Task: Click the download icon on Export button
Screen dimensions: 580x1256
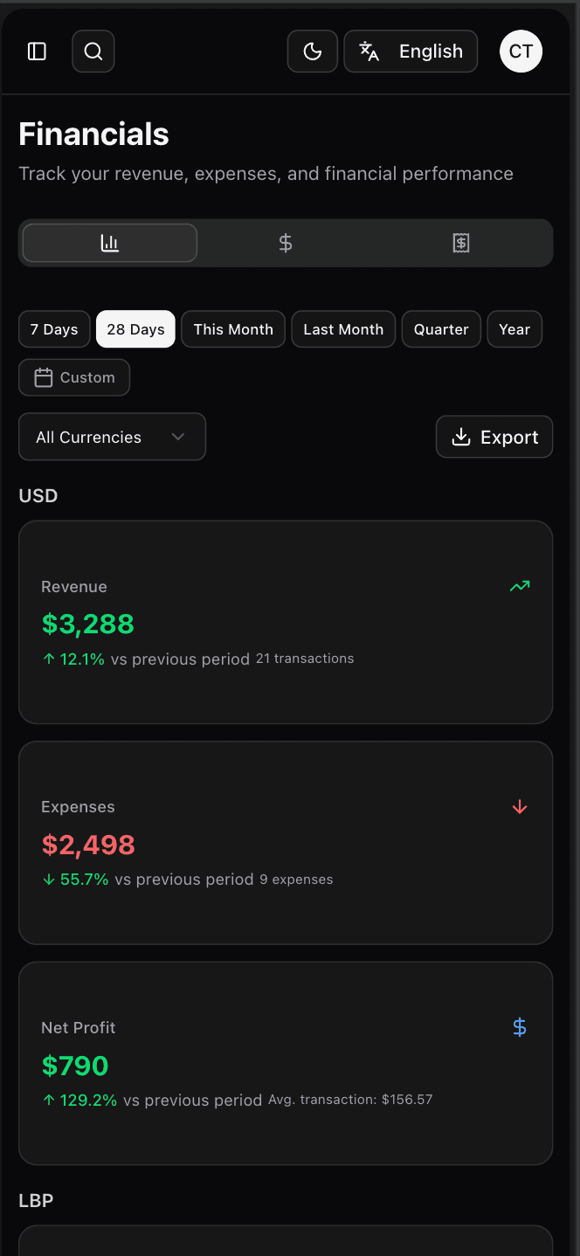Action: tap(461, 437)
